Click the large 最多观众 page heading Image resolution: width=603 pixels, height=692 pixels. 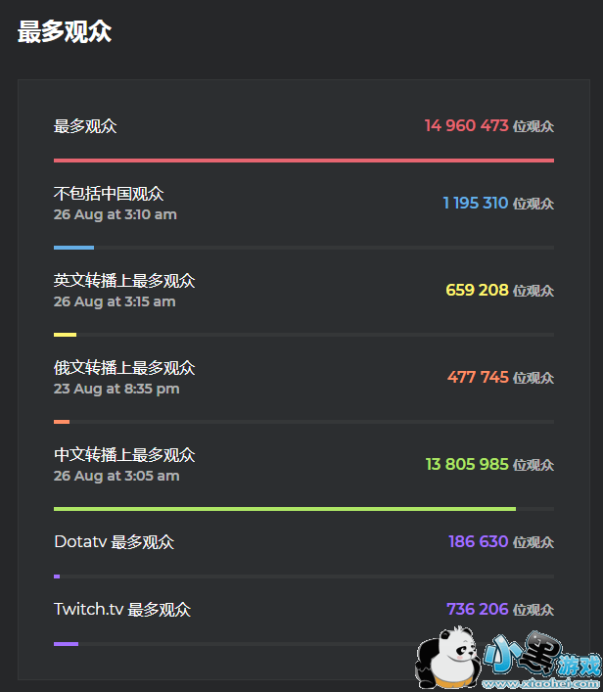click(65, 32)
